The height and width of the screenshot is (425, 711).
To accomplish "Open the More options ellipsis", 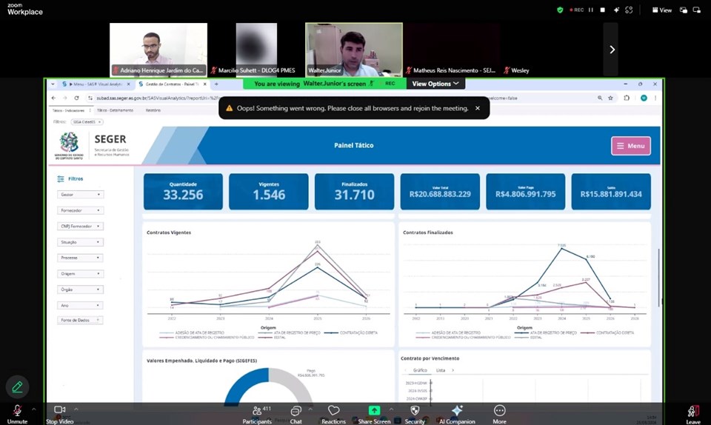I will (499, 411).
